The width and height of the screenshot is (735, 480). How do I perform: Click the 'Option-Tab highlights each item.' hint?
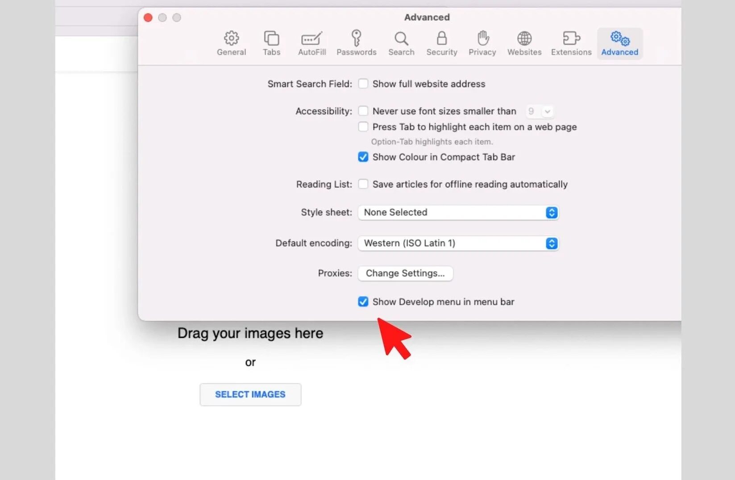[x=432, y=142]
